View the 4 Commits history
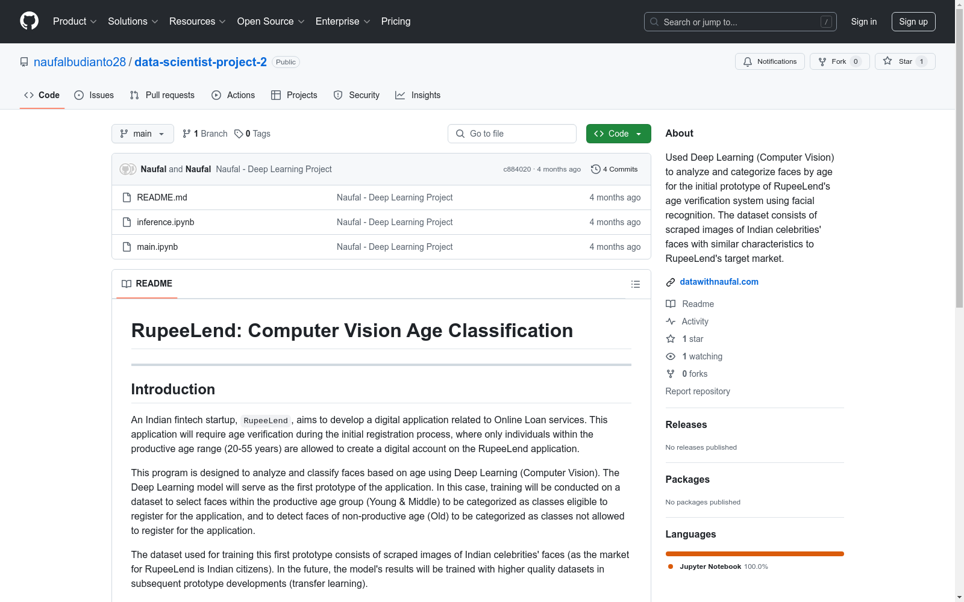964x602 pixels. (x=615, y=169)
